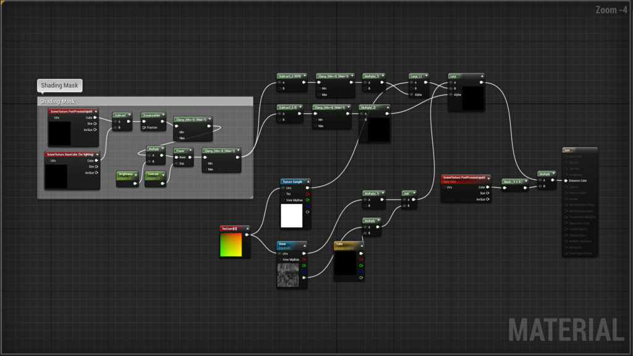Collapse rightmost Lerp node preview arrow
Image resolution: width=633 pixels, height=356 pixels.
[x=482, y=76]
